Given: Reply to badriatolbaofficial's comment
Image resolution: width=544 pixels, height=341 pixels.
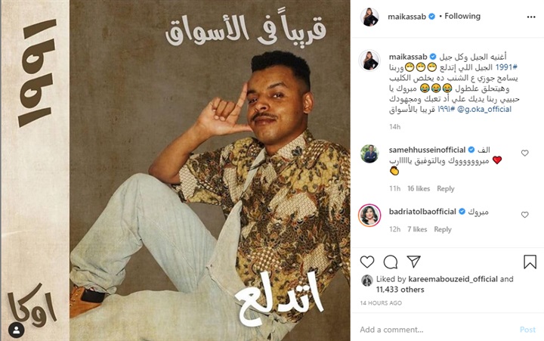Looking at the screenshot, I should tap(443, 229).
